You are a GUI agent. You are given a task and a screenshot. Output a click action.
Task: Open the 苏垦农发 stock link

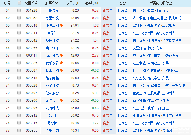point(52,18)
